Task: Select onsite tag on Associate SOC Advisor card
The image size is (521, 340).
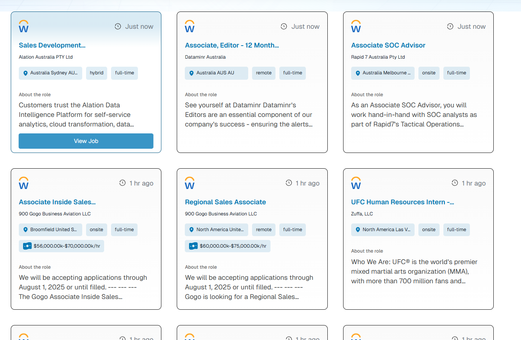Action: [429, 73]
